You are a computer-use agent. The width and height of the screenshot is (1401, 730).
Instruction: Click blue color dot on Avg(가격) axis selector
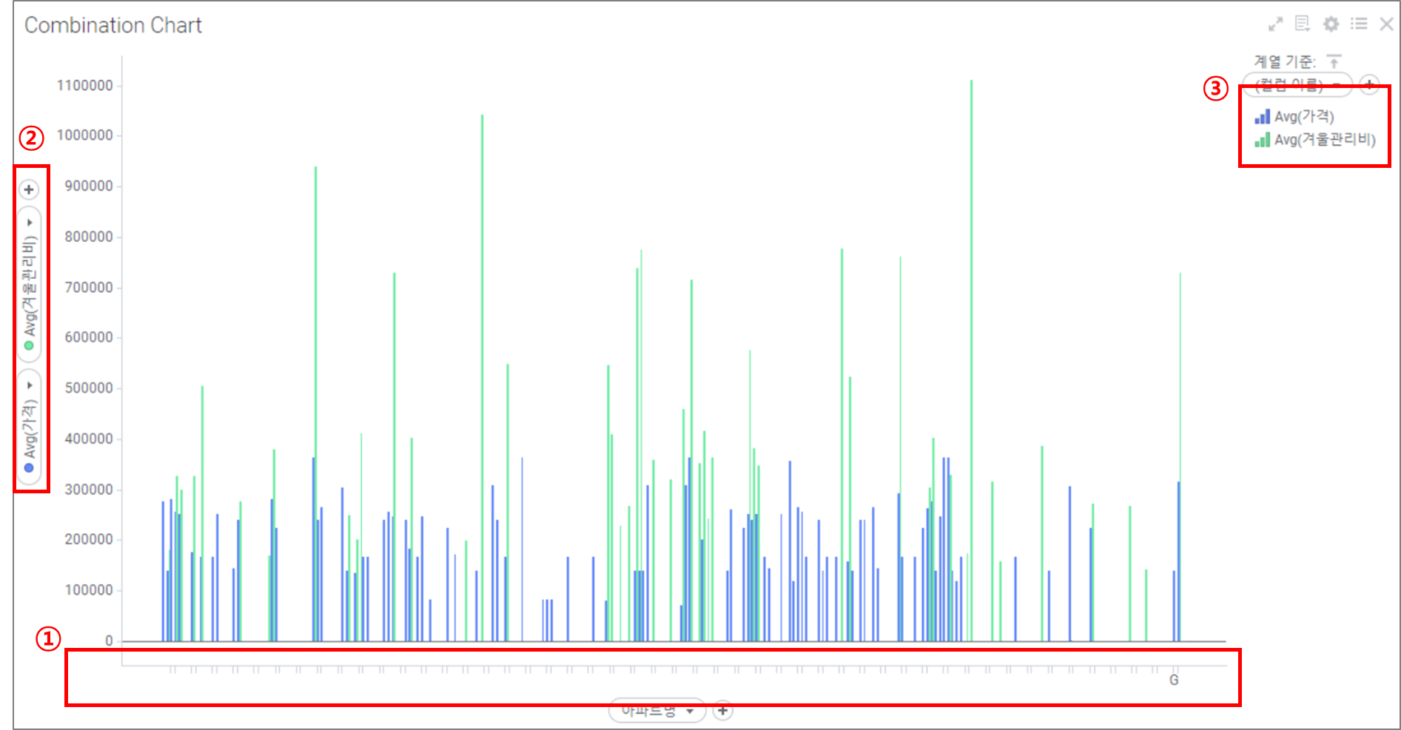point(29,467)
